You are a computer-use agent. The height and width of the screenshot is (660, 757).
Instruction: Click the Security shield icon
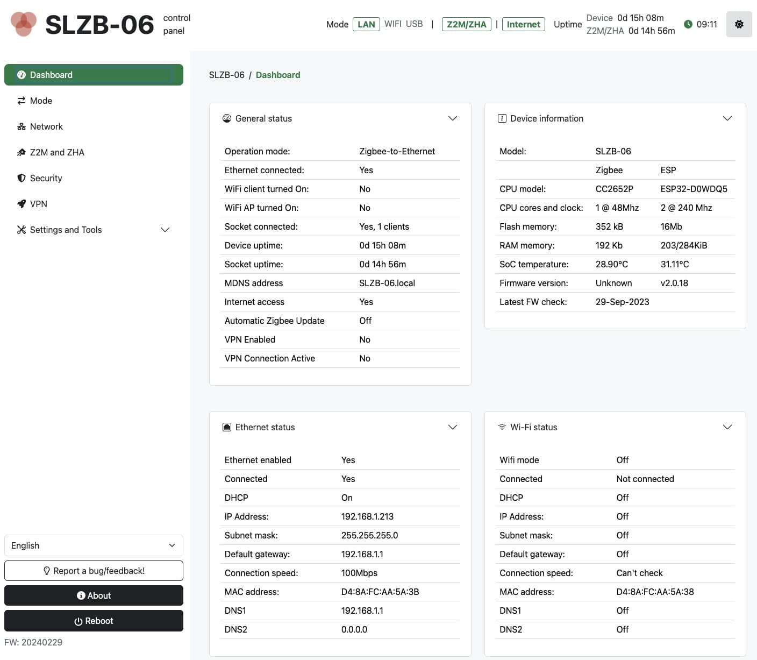22,178
